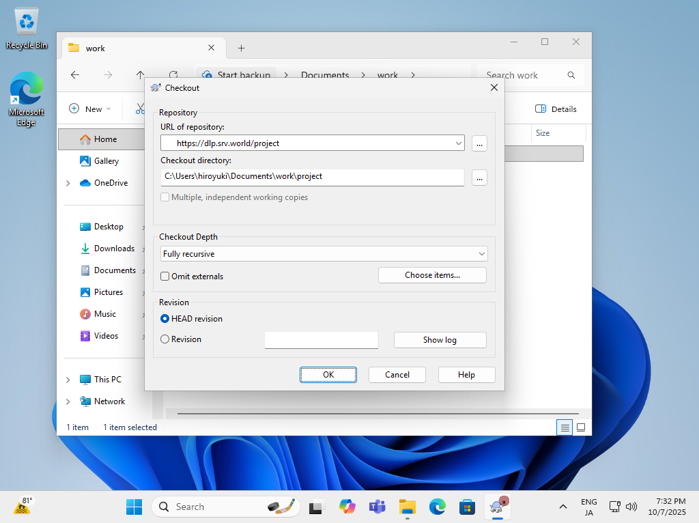Open the URL of repository dropdown
699x523 pixels.
click(x=458, y=143)
